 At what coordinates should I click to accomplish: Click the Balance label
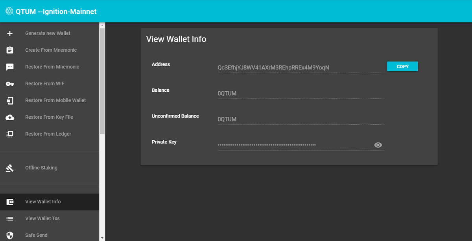point(160,90)
